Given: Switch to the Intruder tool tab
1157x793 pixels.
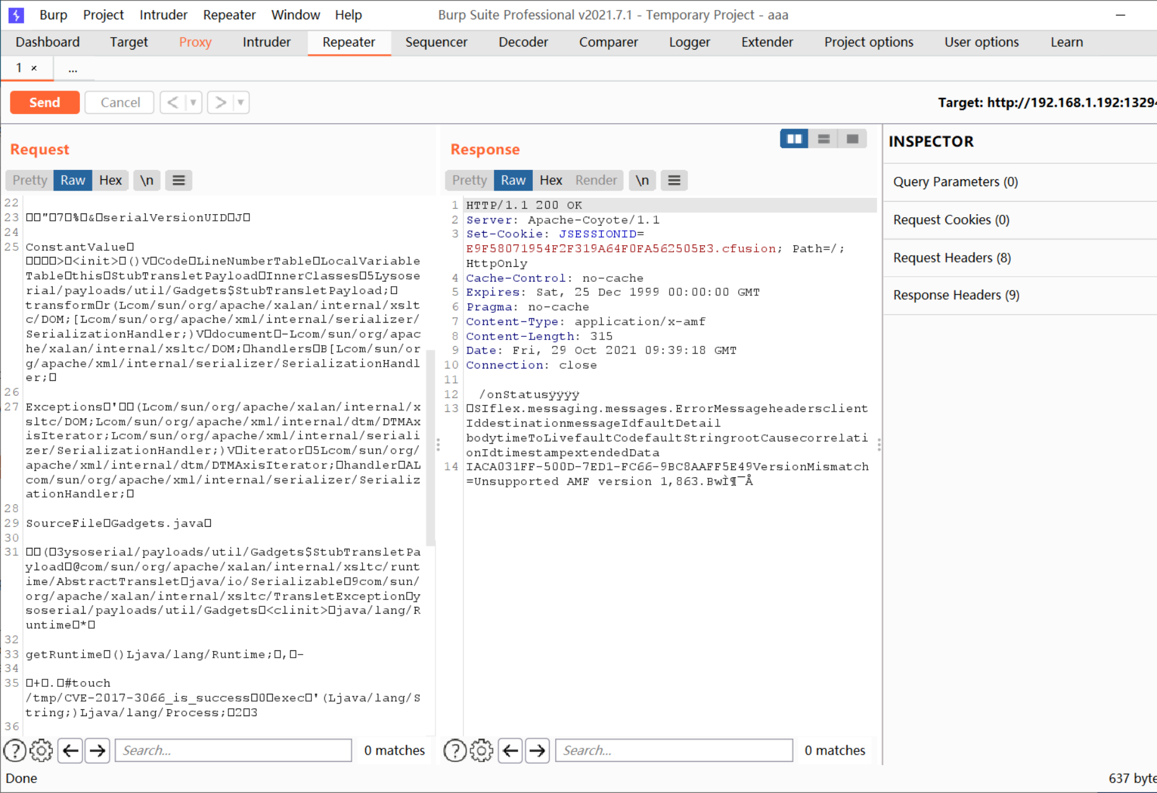Looking at the screenshot, I should (267, 42).
